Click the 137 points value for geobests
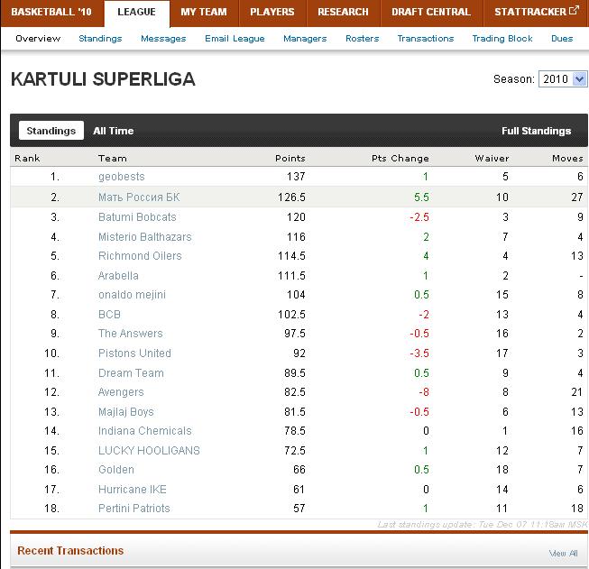The height and width of the screenshot is (569, 589). pyautogui.click(x=296, y=177)
